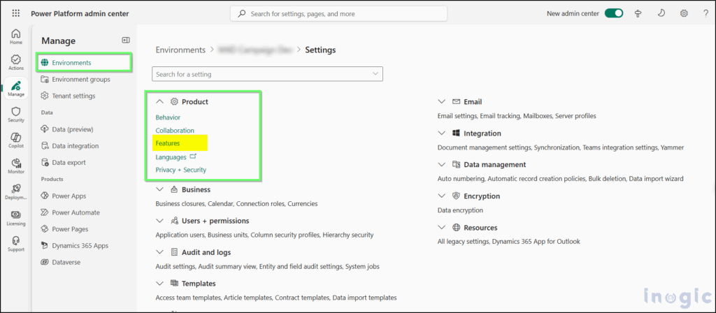
Task: Go to Home in the left rail
Action: (16, 36)
